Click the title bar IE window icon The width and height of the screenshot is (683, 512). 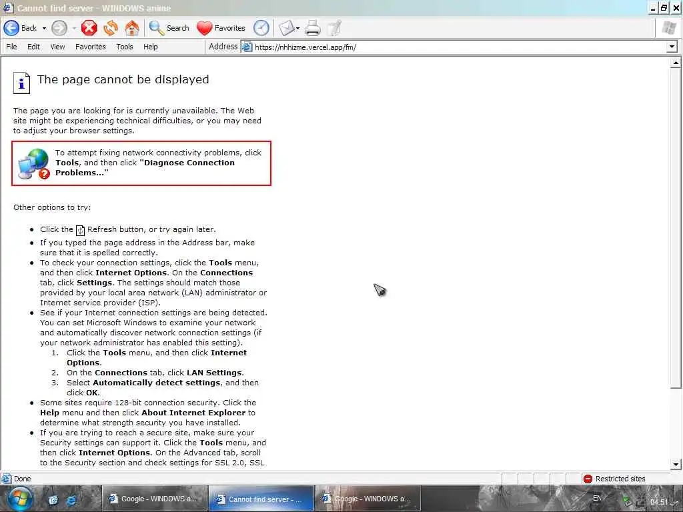(8, 8)
